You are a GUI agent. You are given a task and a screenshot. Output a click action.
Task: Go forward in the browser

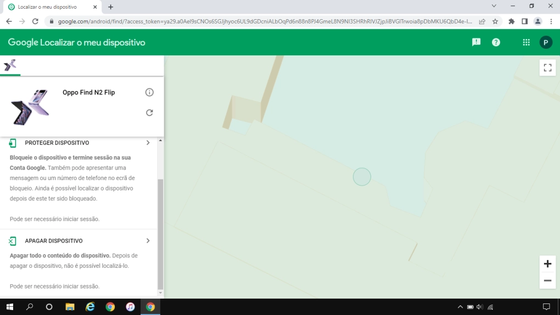pyautogui.click(x=22, y=21)
